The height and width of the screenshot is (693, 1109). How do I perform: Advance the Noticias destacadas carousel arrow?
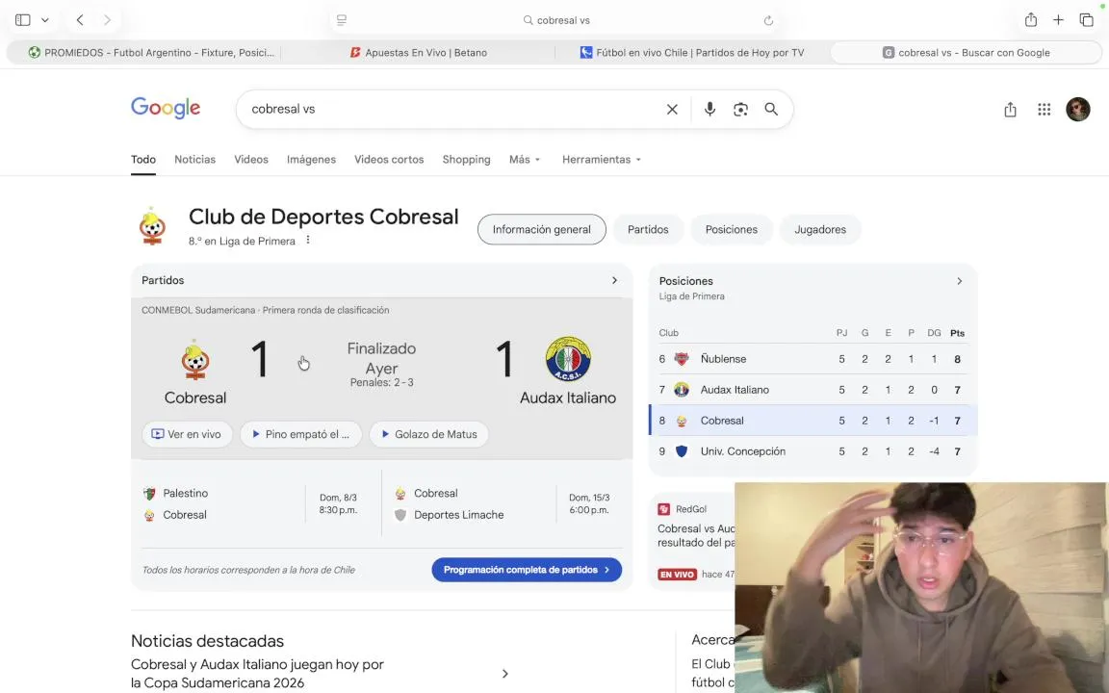(505, 673)
